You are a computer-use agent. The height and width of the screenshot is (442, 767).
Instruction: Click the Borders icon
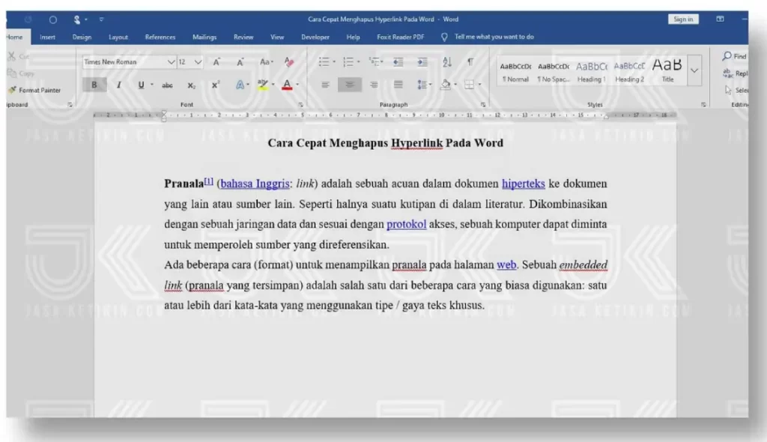(469, 85)
